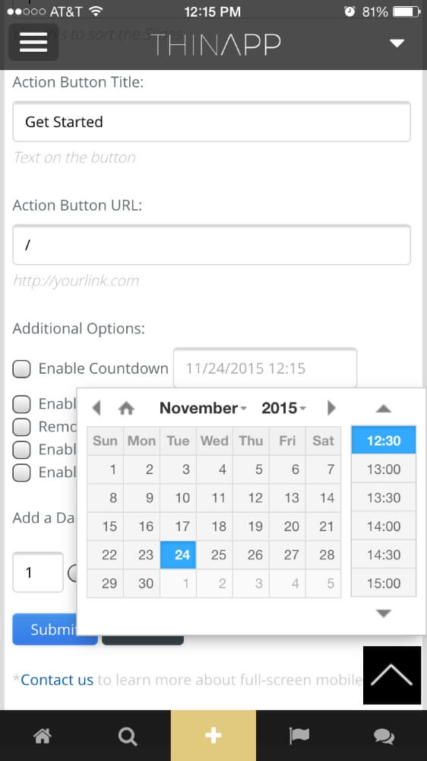Expand the November month dropdown
The height and width of the screenshot is (761, 427).
(x=203, y=408)
